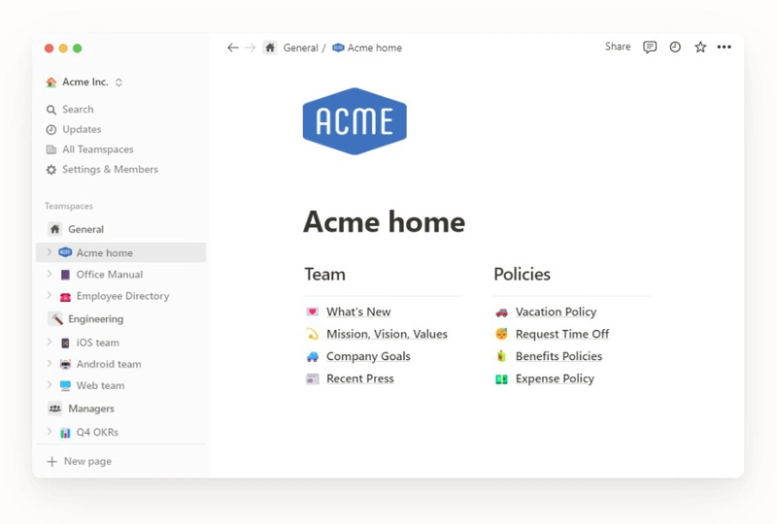
Task: Click the red telephone icon of Employee Directory
Action: pyautogui.click(x=65, y=297)
